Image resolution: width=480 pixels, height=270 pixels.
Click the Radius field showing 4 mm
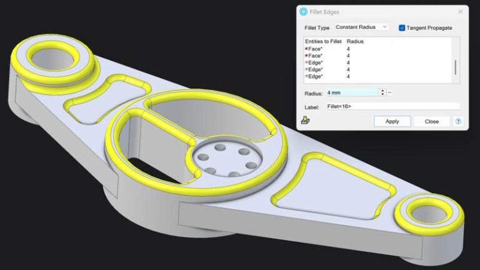(352, 92)
